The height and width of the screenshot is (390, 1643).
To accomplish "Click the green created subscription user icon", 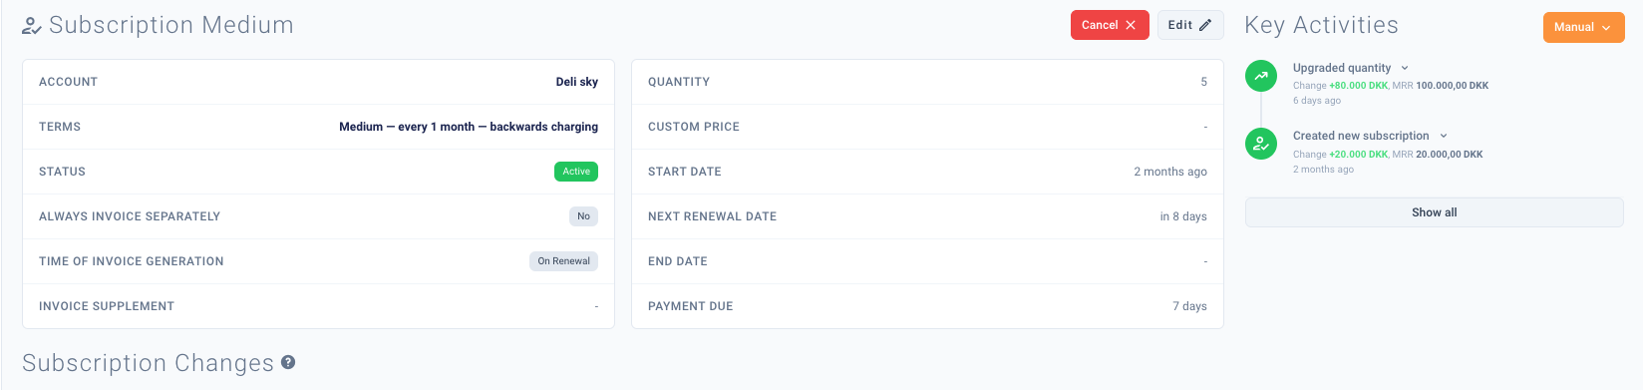I will pos(1261,144).
